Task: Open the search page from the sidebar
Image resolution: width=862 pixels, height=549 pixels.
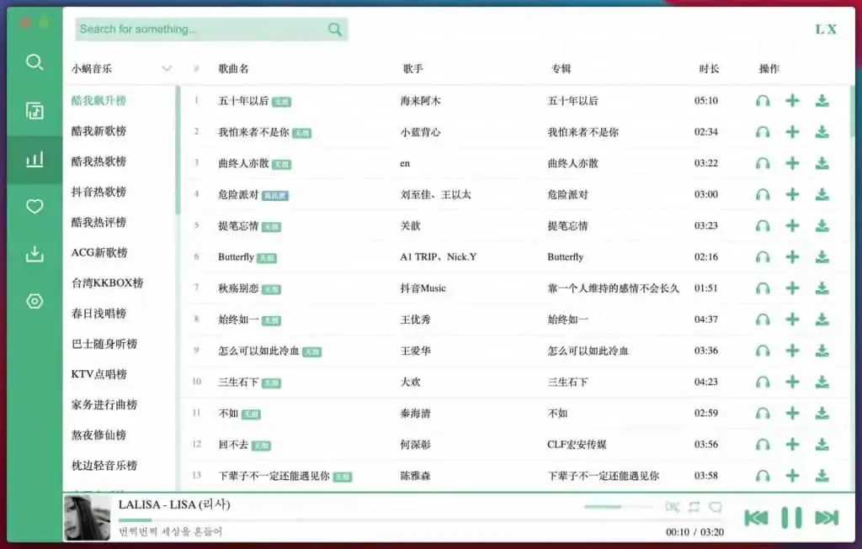Action: 34,62
